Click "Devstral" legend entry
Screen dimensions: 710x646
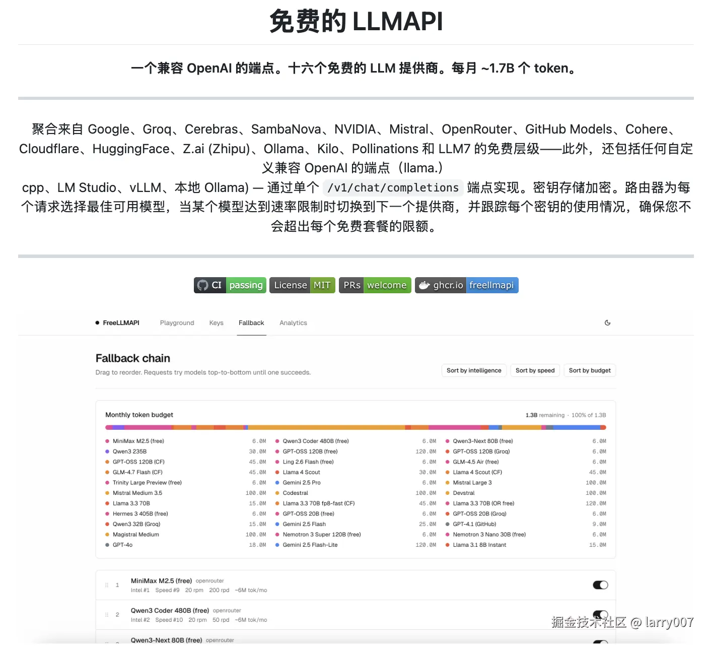coord(464,493)
